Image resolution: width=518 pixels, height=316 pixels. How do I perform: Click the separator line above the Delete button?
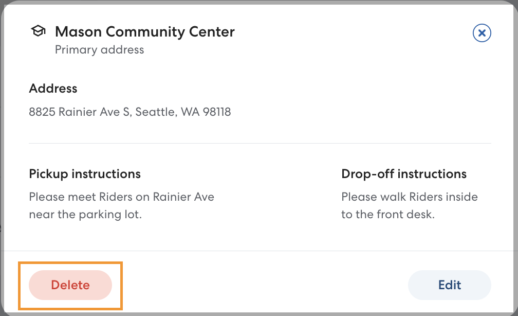coord(260,251)
